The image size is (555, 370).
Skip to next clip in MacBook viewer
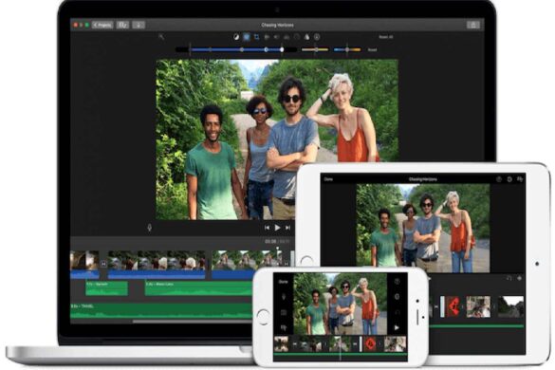(x=287, y=228)
